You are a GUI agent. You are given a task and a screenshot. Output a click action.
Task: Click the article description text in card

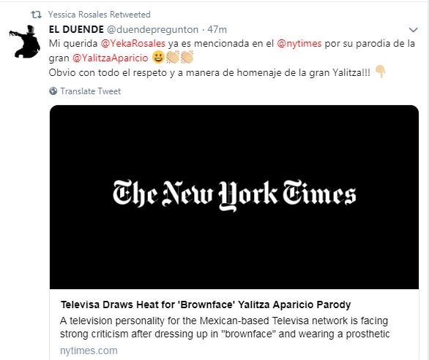[225, 327]
